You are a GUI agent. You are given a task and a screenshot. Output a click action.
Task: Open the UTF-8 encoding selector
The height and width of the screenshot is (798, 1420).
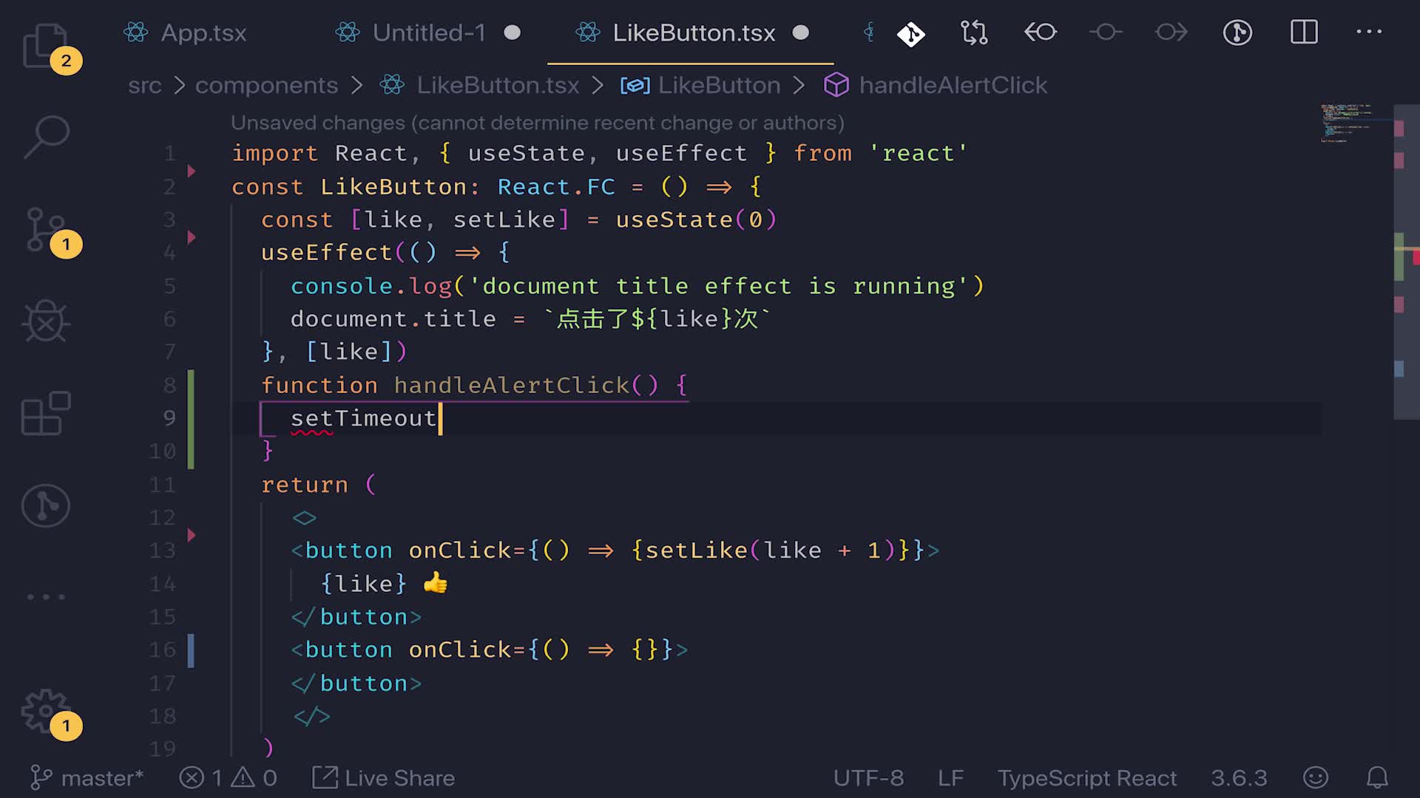click(868, 778)
